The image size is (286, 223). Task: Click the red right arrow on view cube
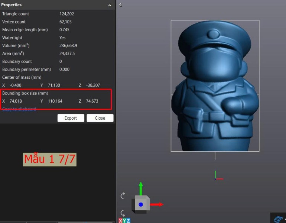pyautogui.click(x=157, y=204)
